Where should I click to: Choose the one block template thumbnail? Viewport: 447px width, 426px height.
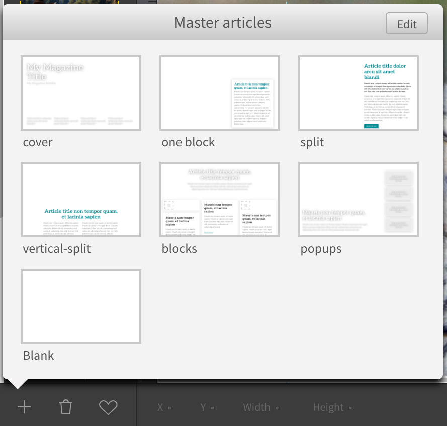pos(220,93)
